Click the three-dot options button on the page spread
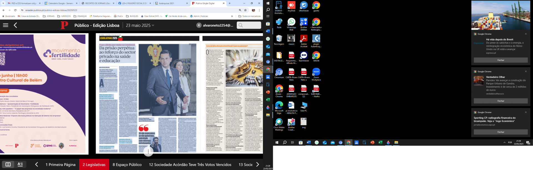Viewport: 533px width, 170px height. tap(148, 151)
